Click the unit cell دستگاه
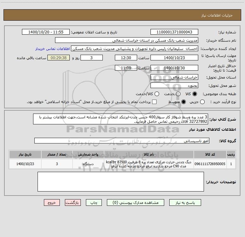This screenshot has width=245, height=237. [88, 164]
